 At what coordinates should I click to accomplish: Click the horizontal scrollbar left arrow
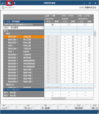(45, 98)
